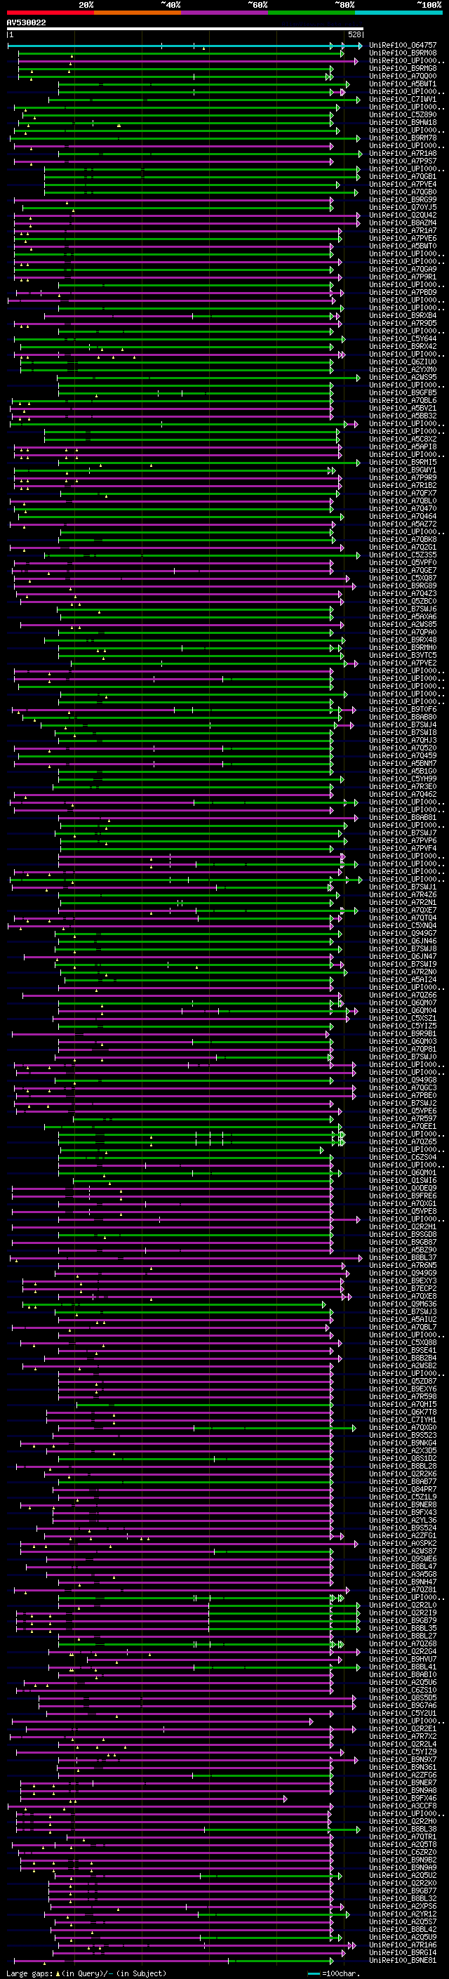Viewport: 449px width, 1979px height.
Task: Click the cyan alignment bar for UniRef100_O64757
Action: coord(185,46)
